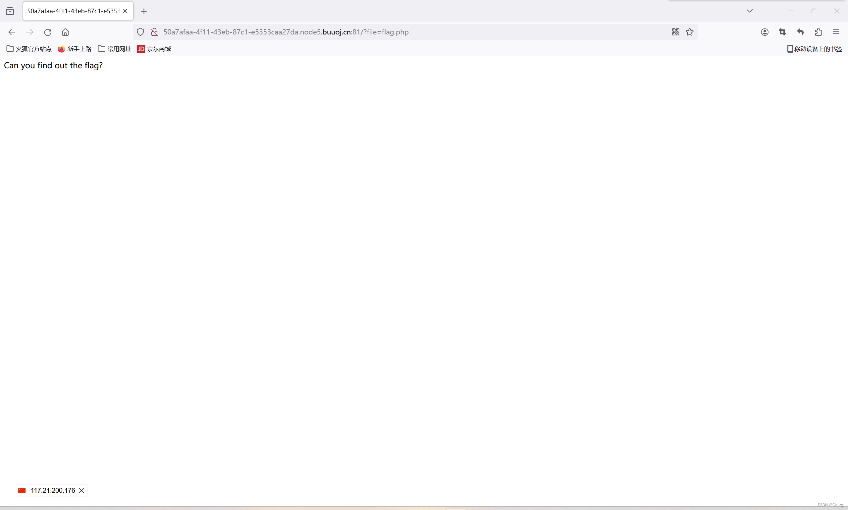Click the Firefox View sidebar toggle
The image size is (848, 510).
coord(10,11)
